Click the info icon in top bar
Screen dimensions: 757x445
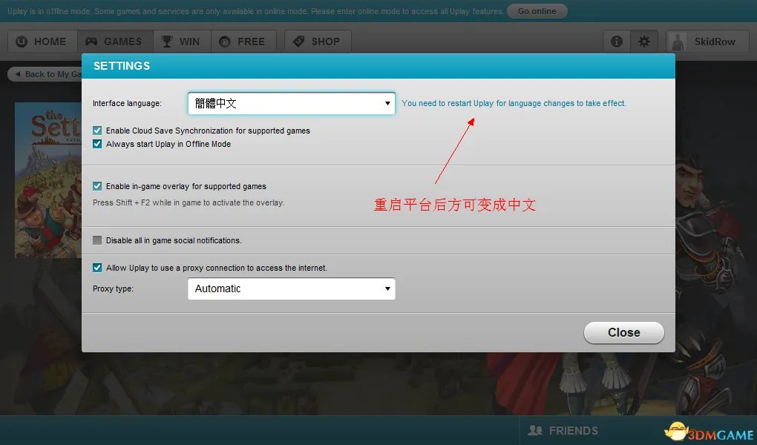point(616,42)
